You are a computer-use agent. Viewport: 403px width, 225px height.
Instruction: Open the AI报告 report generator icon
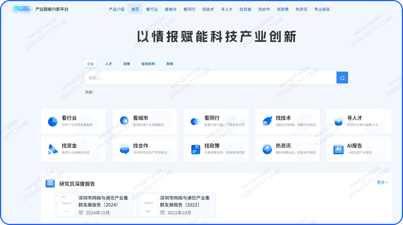pyautogui.click(x=338, y=149)
